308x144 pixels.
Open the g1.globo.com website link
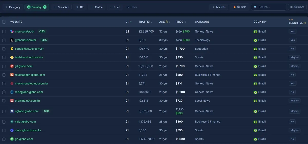pos(24,66)
